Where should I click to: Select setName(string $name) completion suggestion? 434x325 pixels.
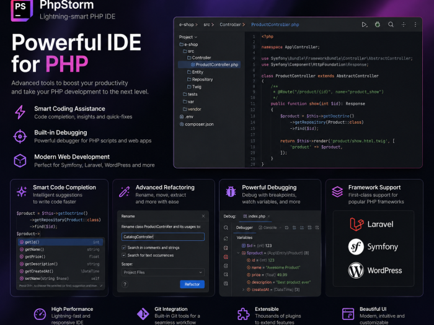coord(60,279)
